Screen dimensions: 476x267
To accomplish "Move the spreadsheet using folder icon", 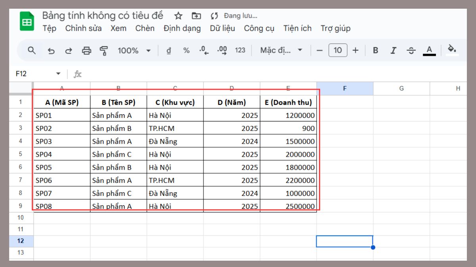I will [196, 16].
